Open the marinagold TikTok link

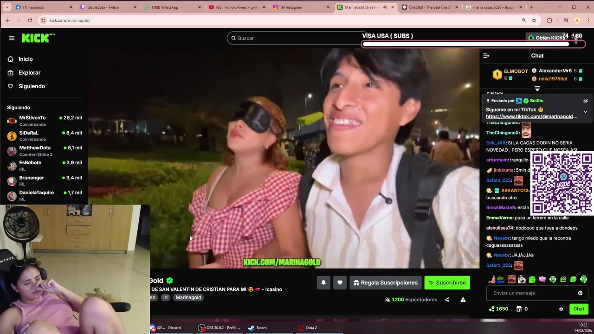[x=532, y=116]
